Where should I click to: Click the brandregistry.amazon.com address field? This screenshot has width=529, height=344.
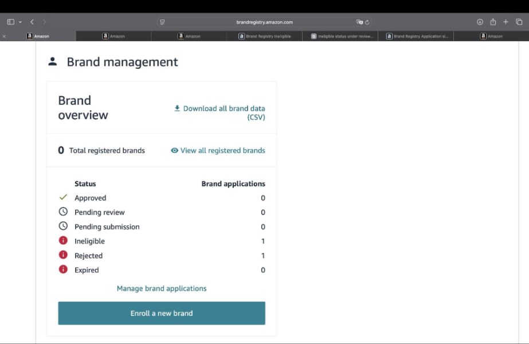pyautogui.click(x=265, y=22)
